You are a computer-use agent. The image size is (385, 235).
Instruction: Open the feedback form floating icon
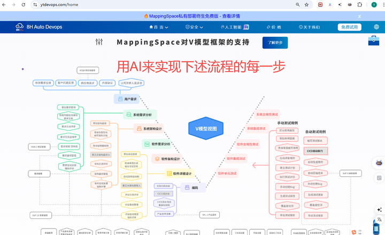[x=379, y=178]
